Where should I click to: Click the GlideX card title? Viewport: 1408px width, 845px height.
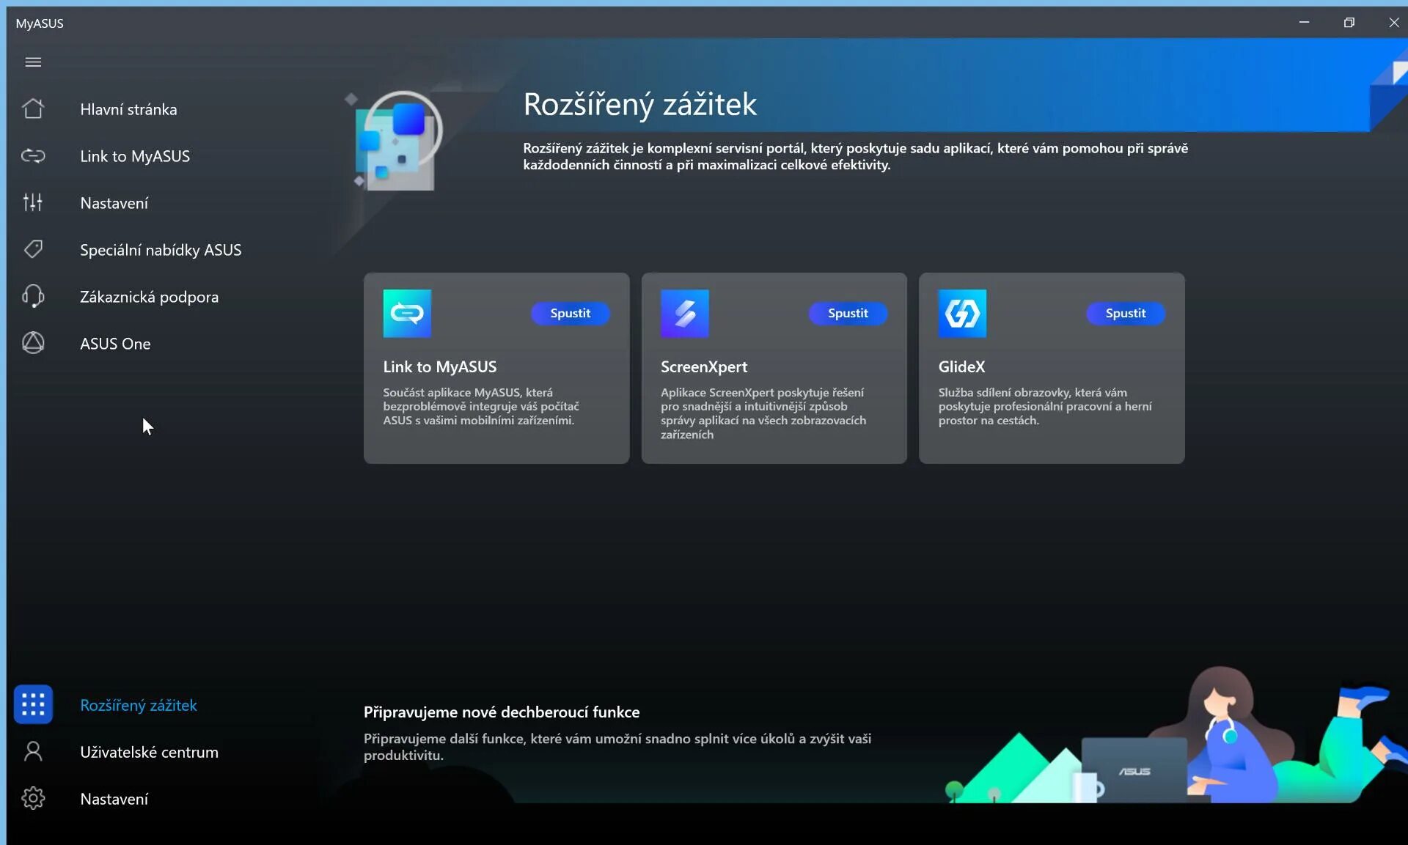tap(961, 366)
